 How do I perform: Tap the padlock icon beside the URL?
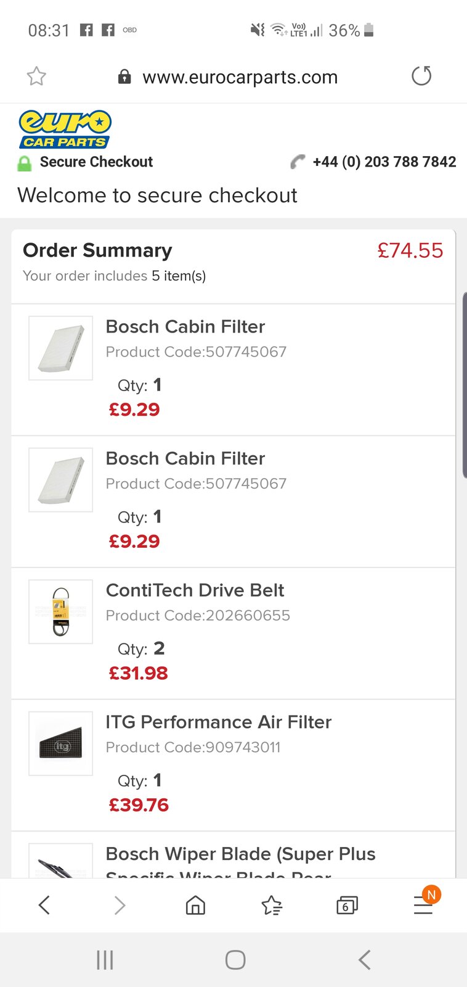pyautogui.click(x=124, y=76)
